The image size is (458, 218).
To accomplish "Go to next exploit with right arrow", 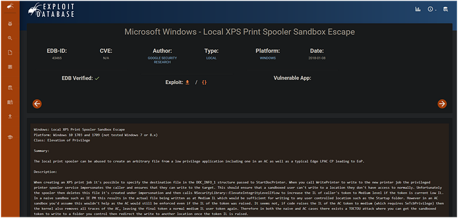I will tap(442, 104).
